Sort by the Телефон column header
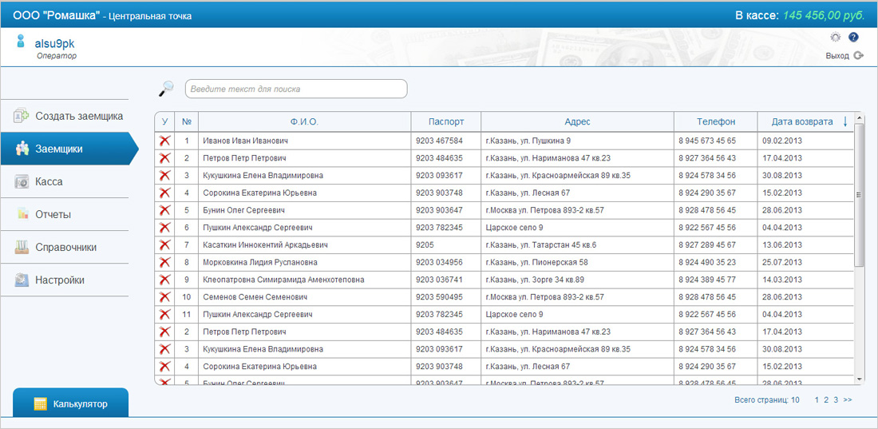The image size is (878, 429). point(716,121)
